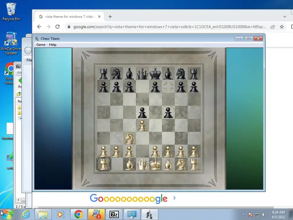The height and width of the screenshot is (220, 293).
Task: Go back in Chrome
Action: click(39, 27)
